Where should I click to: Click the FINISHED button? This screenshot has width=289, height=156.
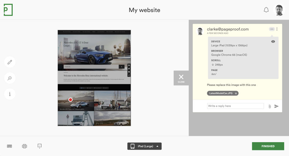point(268,146)
